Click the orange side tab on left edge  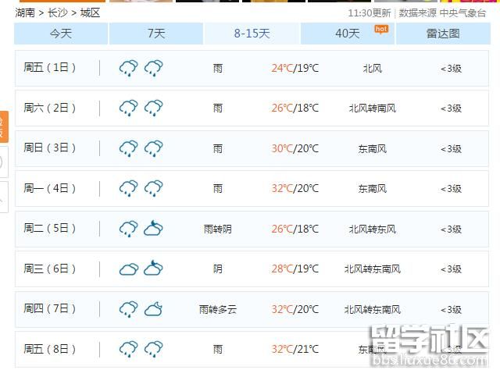[2, 126]
